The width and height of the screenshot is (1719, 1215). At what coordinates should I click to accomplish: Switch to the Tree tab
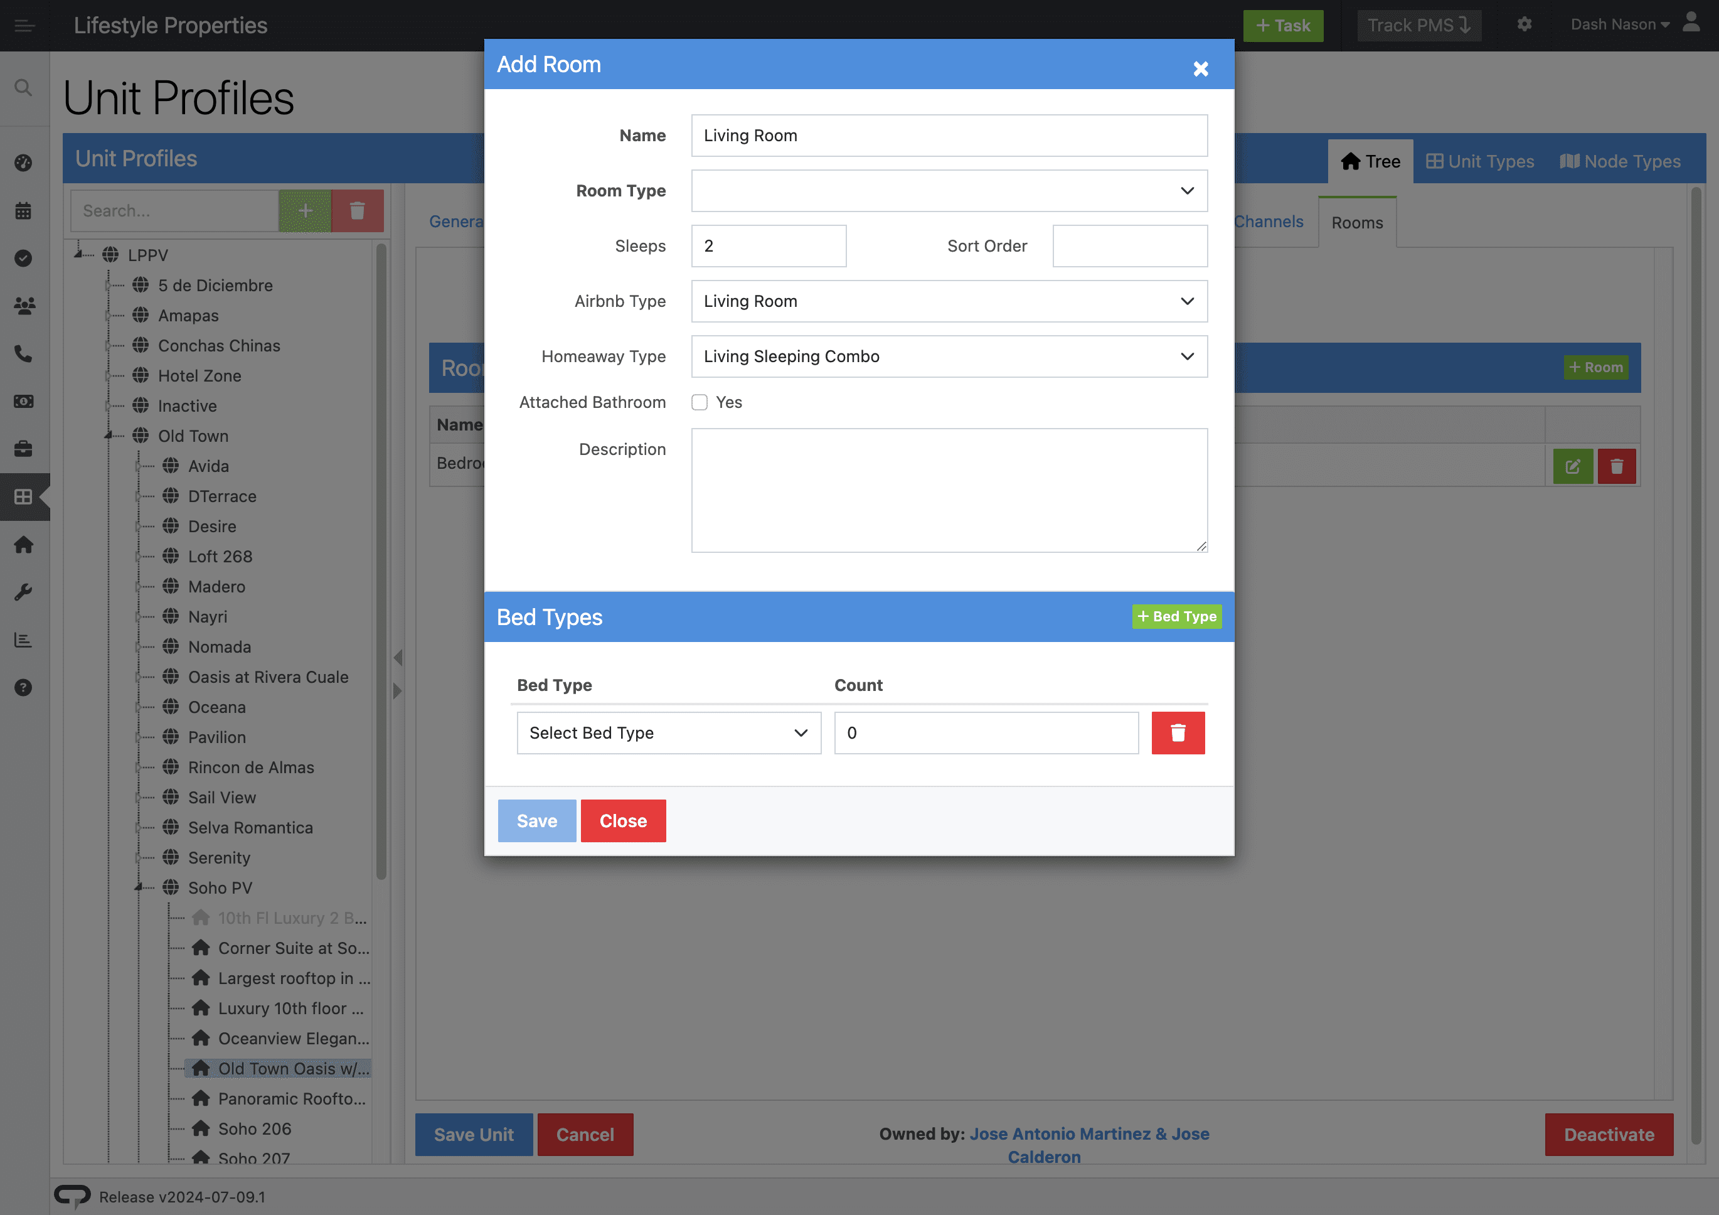point(1370,161)
